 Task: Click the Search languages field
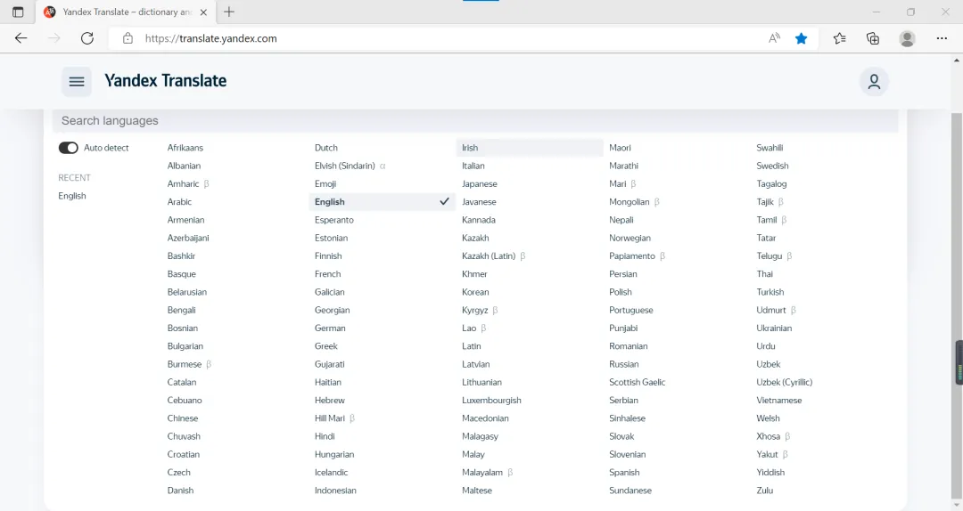[x=474, y=121]
